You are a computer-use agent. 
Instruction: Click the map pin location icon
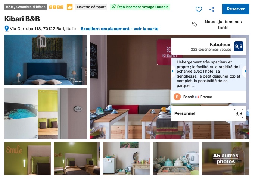click(6, 29)
